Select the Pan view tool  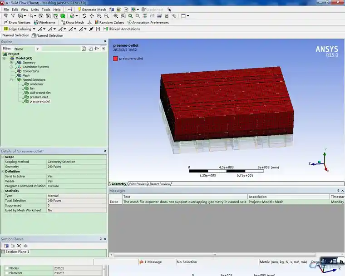tap(92, 16)
